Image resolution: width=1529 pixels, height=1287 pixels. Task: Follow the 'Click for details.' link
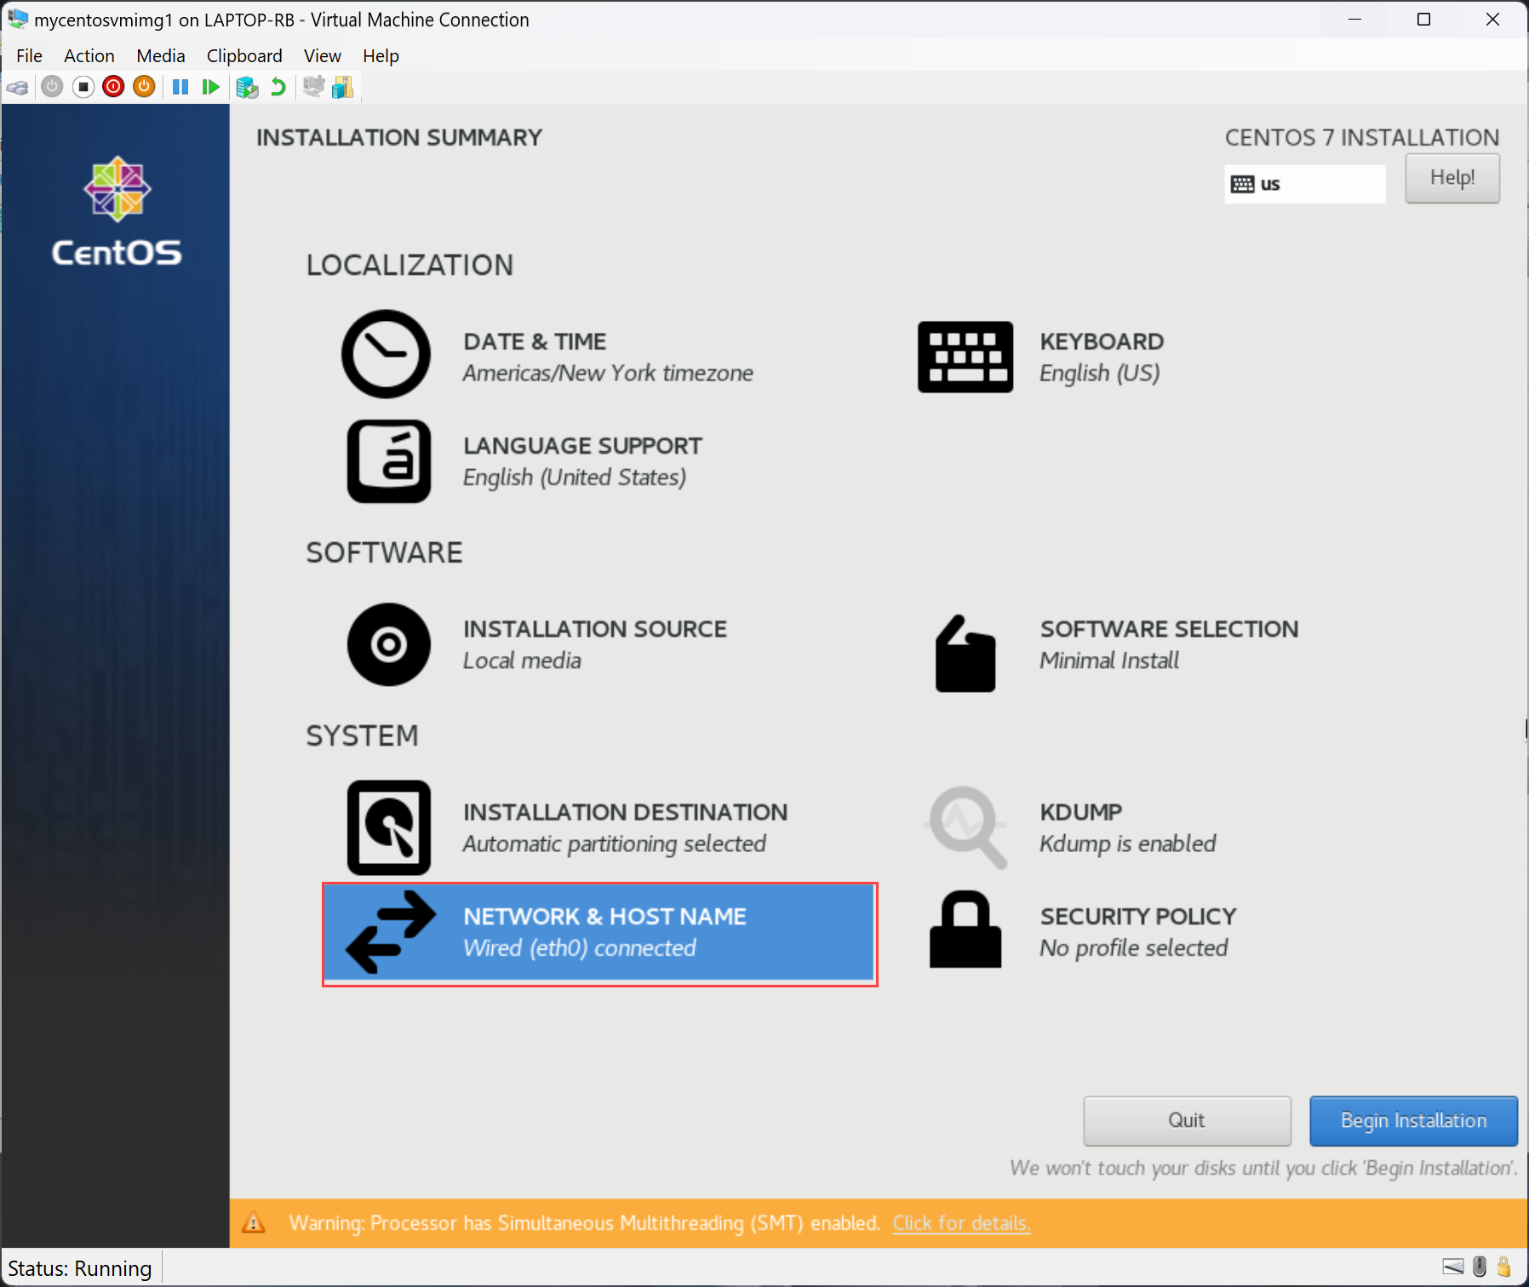961,1223
